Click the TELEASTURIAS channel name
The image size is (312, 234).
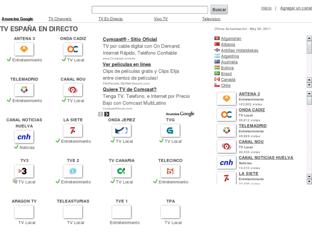pos(73,201)
